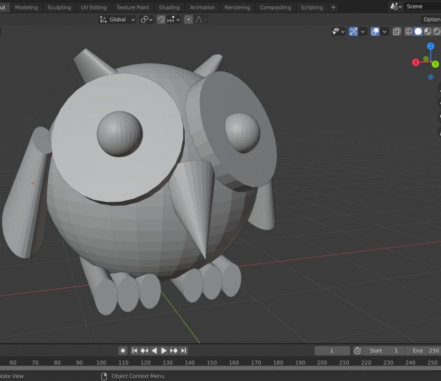
Task: Click the Options button
Action: [432, 19]
